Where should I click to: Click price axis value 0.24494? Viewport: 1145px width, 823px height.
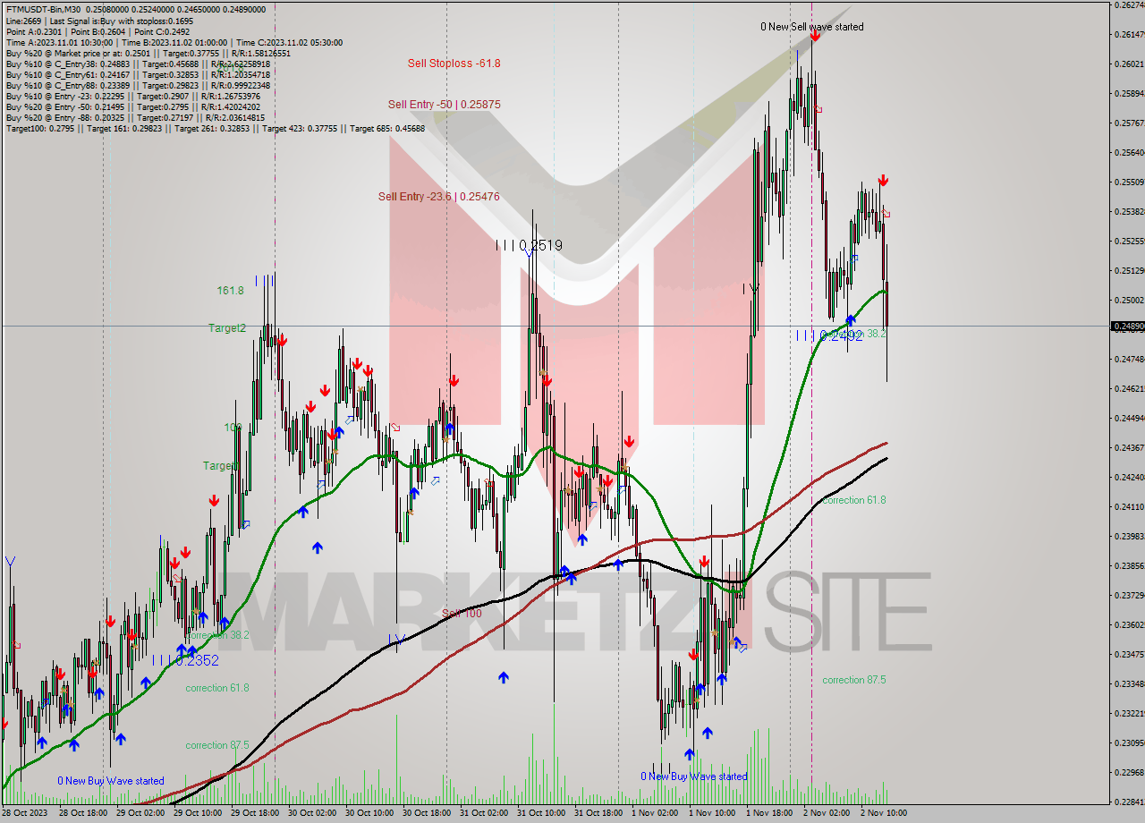point(1128,419)
